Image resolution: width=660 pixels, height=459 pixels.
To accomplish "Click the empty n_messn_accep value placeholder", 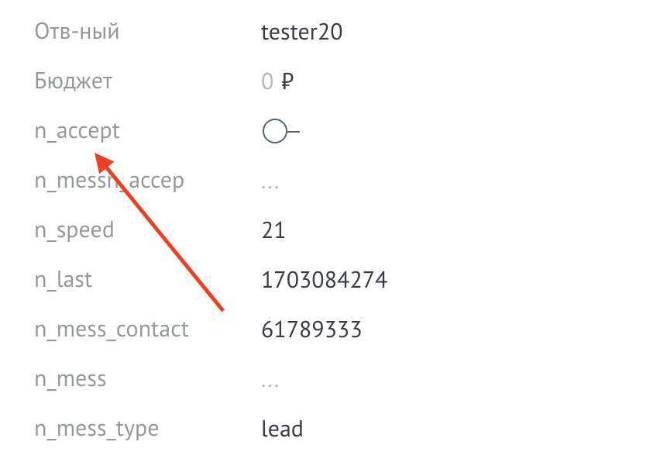I will point(270,182).
